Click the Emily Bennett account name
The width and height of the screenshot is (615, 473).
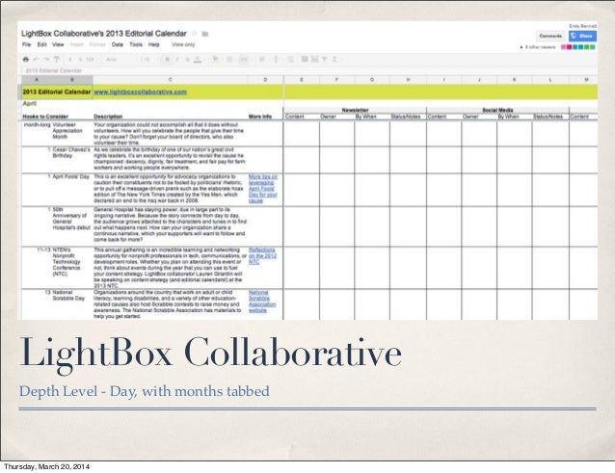[x=583, y=26]
